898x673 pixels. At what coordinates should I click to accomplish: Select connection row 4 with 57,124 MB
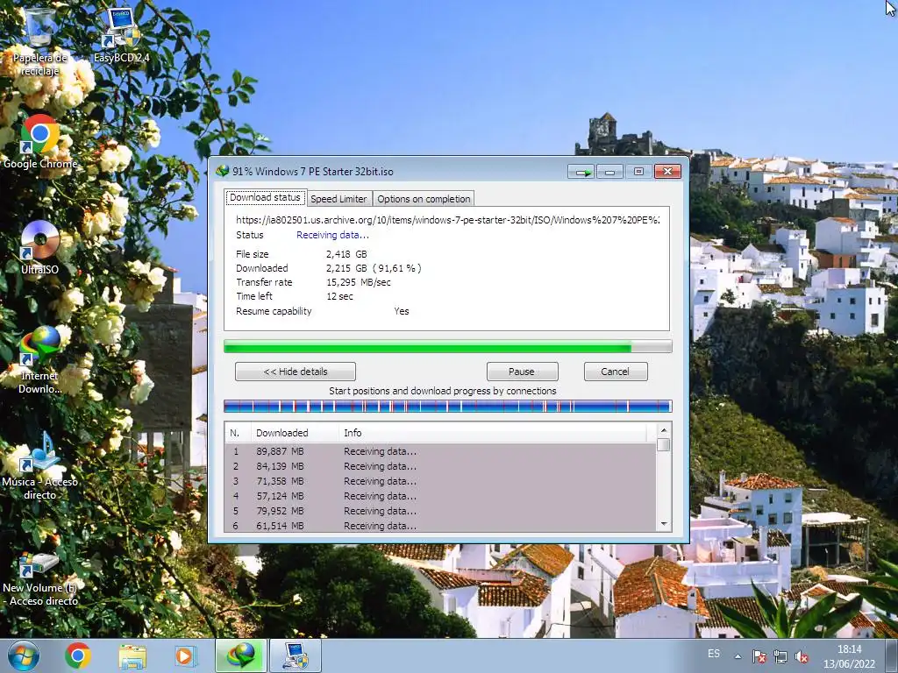(440, 496)
